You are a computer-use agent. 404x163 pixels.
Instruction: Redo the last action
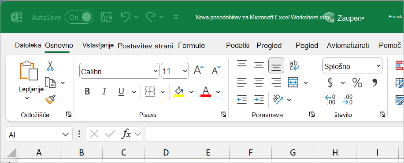151,17
